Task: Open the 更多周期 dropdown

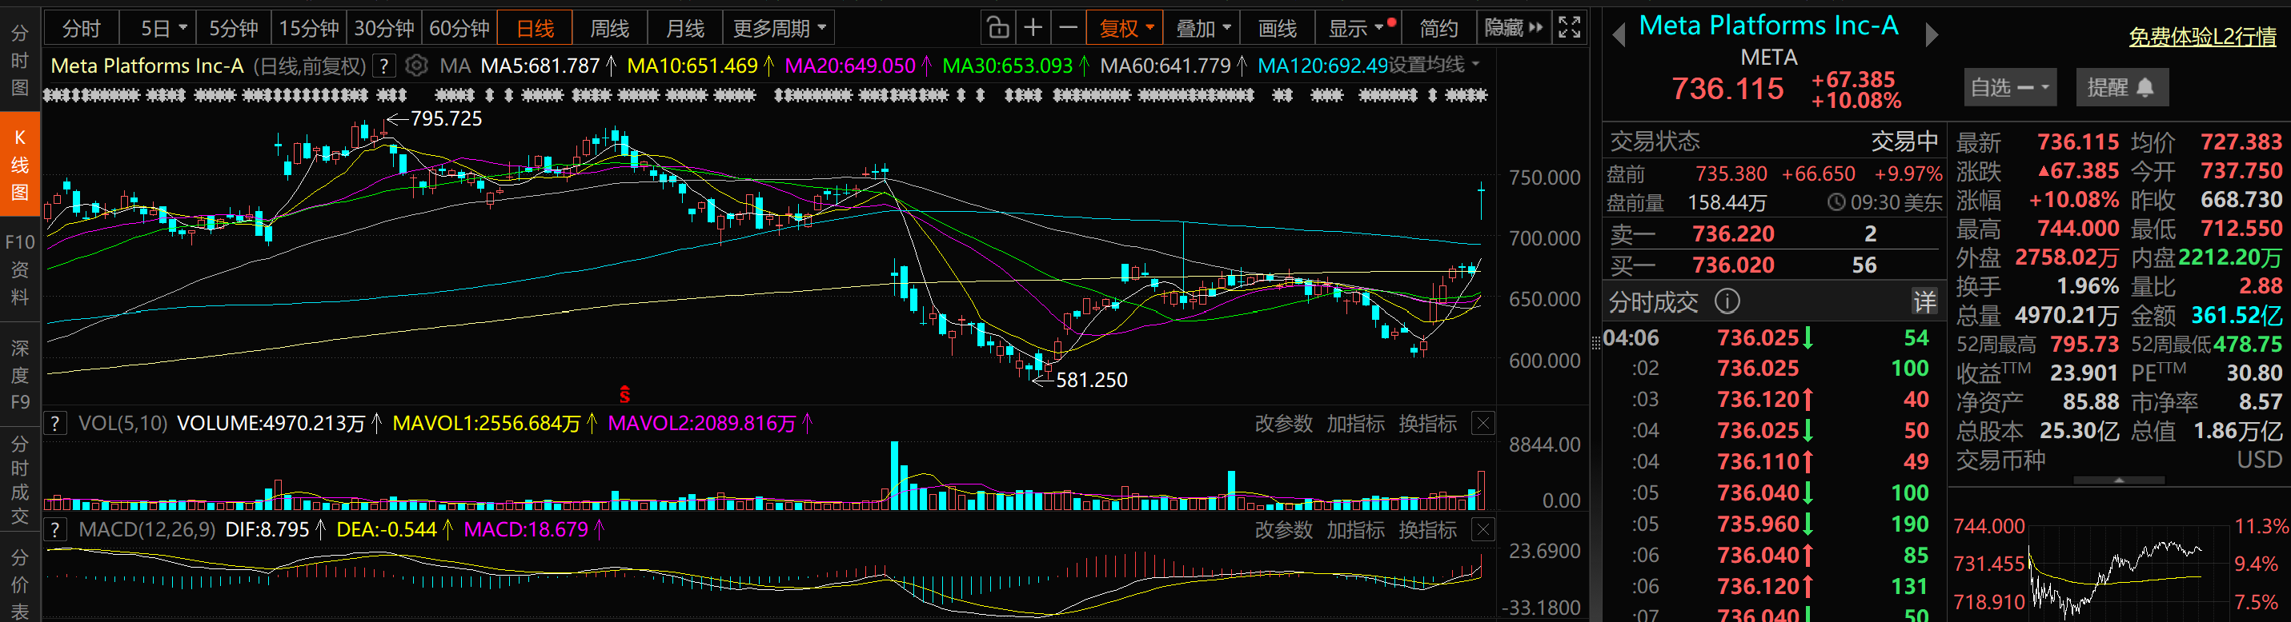Action: pos(779,29)
